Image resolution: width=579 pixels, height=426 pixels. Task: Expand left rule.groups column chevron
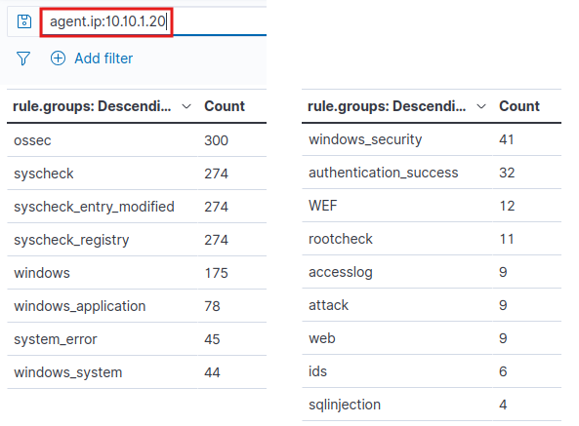click(x=186, y=106)
